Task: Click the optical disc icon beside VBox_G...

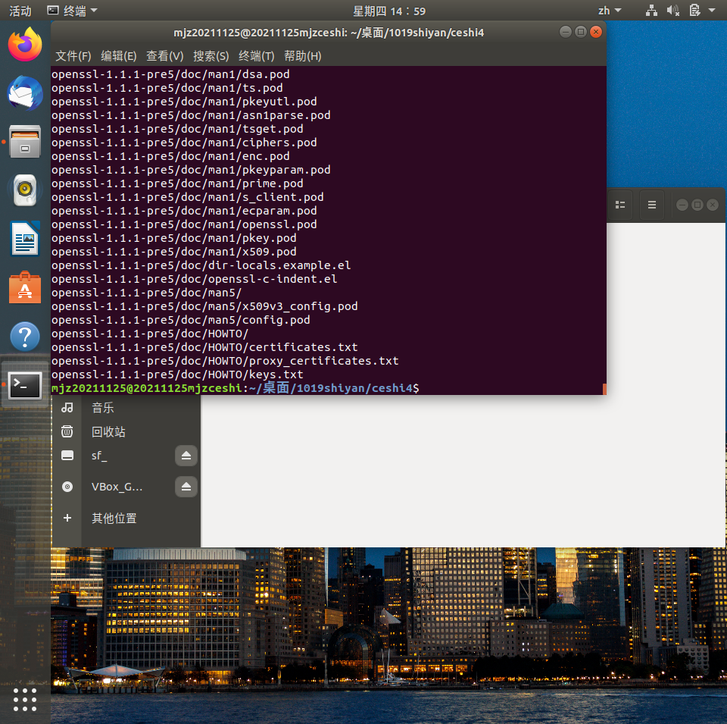Action: (67, 487)
